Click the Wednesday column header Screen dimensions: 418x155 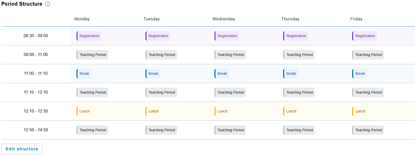224,19
